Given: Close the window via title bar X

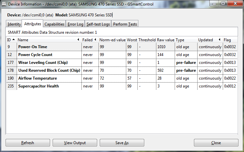Looking at the screenshot, I should [x=235, y=4].
